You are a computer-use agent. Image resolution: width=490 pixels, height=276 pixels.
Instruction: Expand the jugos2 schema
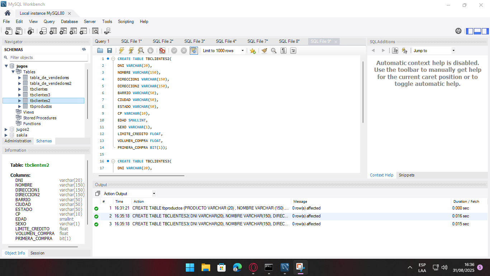coord(6,129)
